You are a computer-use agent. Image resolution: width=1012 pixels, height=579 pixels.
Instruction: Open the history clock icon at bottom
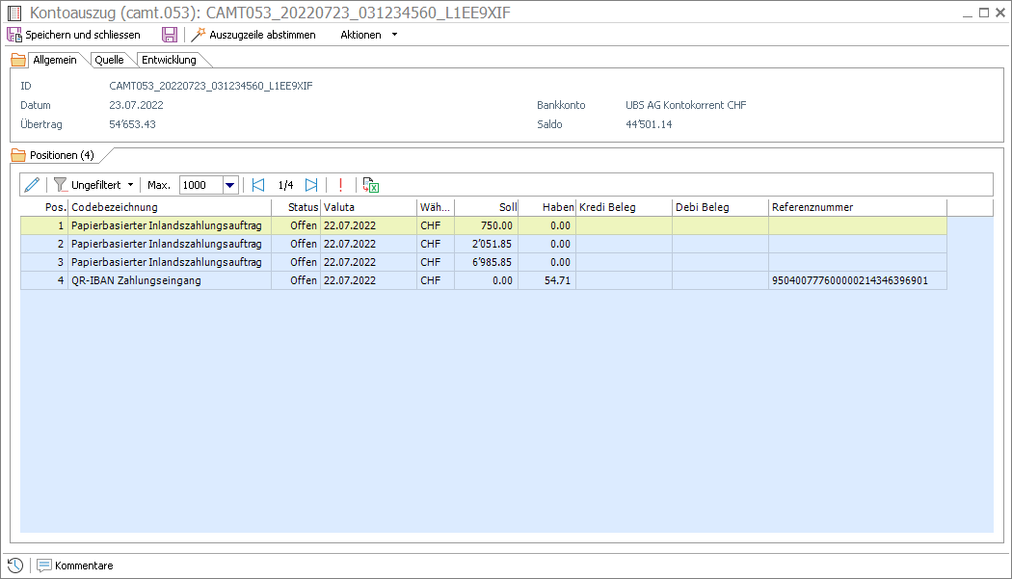pos(14,566)
